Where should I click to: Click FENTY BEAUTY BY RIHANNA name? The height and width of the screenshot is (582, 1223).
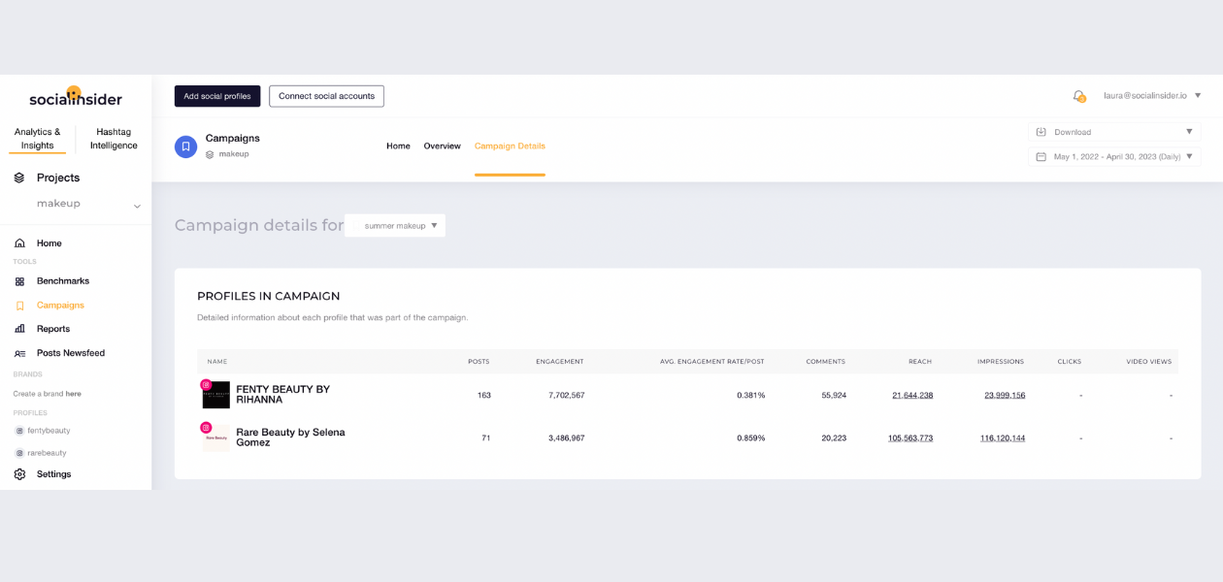[x=282, y=395]
